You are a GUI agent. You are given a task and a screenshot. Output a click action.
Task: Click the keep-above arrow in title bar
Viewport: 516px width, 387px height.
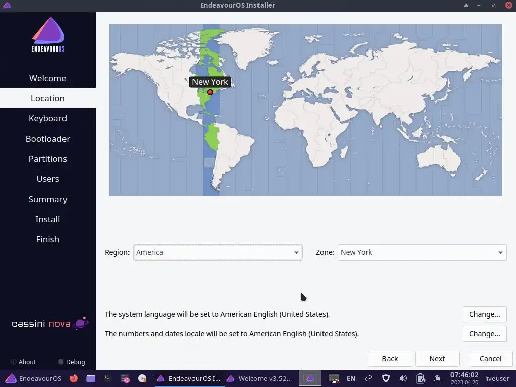click(466, 5)
